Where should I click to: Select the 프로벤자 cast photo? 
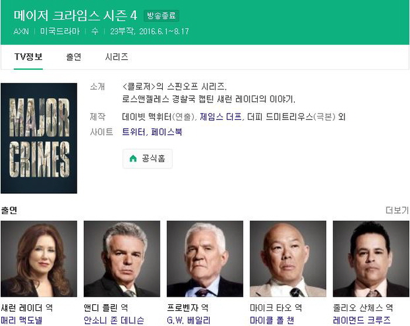point(205,259)
